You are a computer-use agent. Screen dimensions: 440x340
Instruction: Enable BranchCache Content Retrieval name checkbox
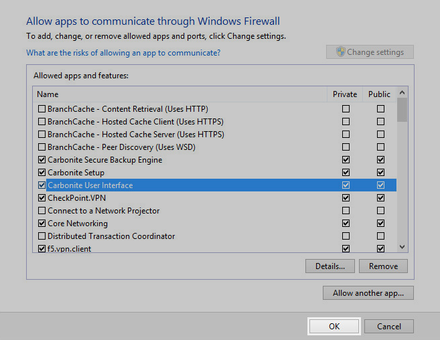click(42, 109)
